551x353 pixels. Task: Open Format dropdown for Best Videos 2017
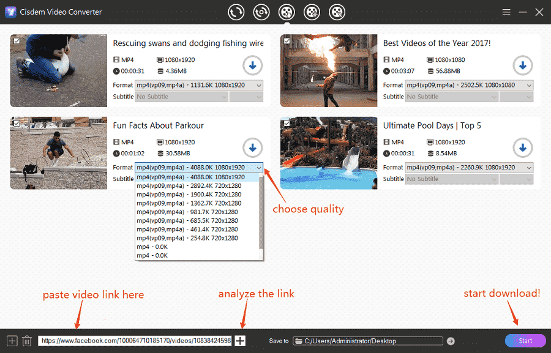(469, 85)
